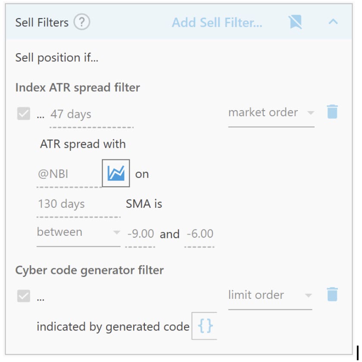
Task: Edit the 47 days period field
Action: (91, 114)
